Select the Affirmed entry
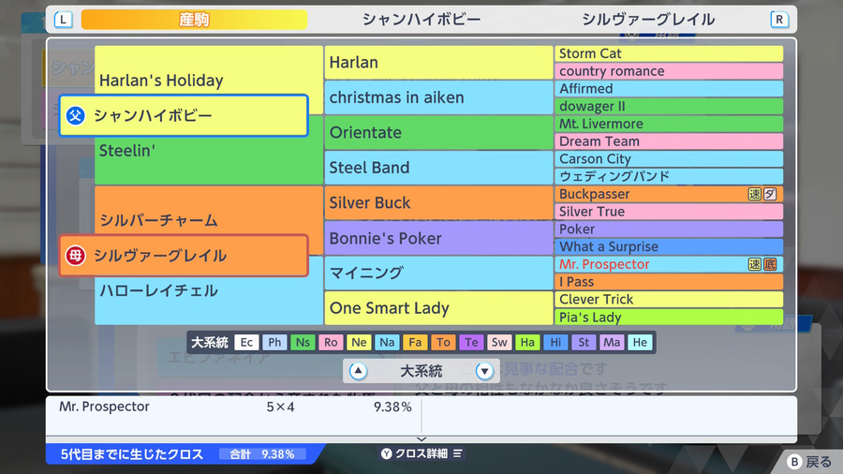 click(669, 89)
